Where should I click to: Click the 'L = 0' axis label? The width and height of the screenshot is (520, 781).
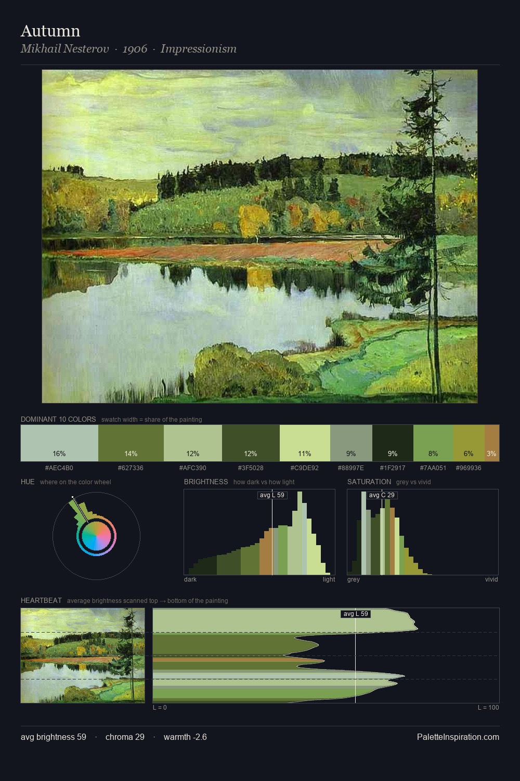click(x=160, y=707)
